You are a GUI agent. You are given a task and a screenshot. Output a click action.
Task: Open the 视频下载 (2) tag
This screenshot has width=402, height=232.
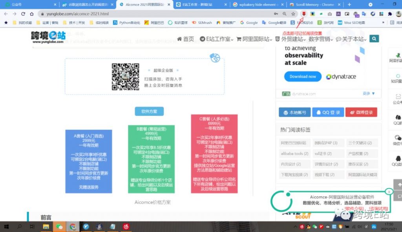[x=328, y=175]
